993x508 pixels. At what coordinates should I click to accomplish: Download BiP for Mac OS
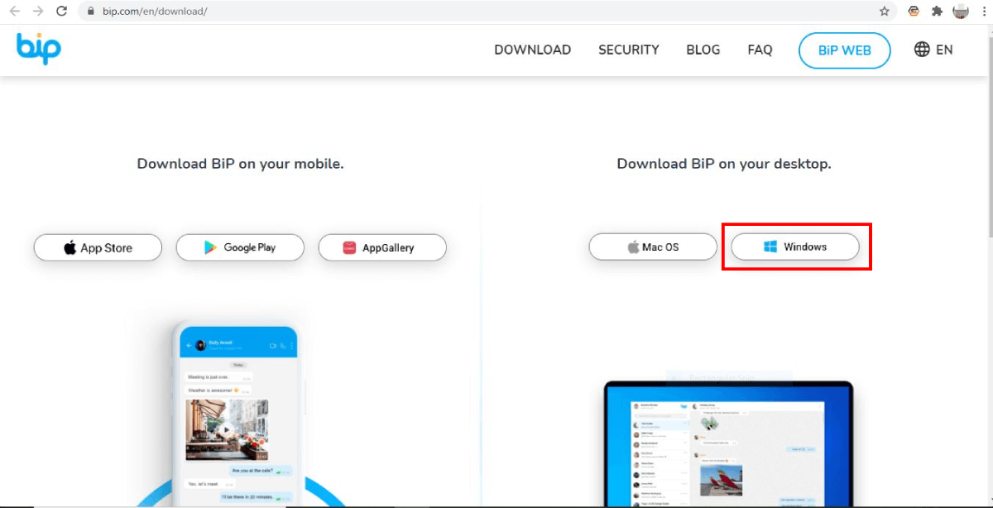click(653, 247)
